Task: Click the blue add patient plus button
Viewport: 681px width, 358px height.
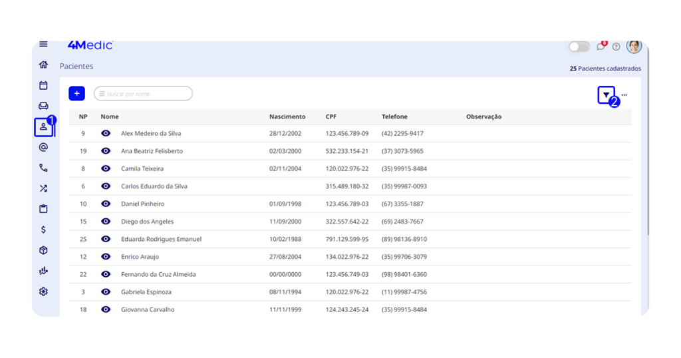Action: pyautogui.click(x=76, y=94)
